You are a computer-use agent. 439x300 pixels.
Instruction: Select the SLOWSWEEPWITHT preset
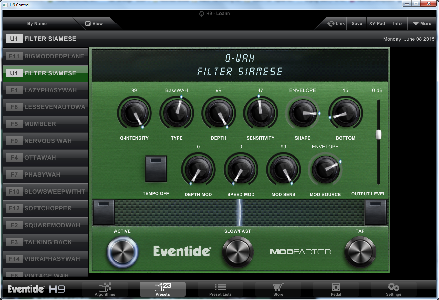pyautogui.click(x=46, y=192)
